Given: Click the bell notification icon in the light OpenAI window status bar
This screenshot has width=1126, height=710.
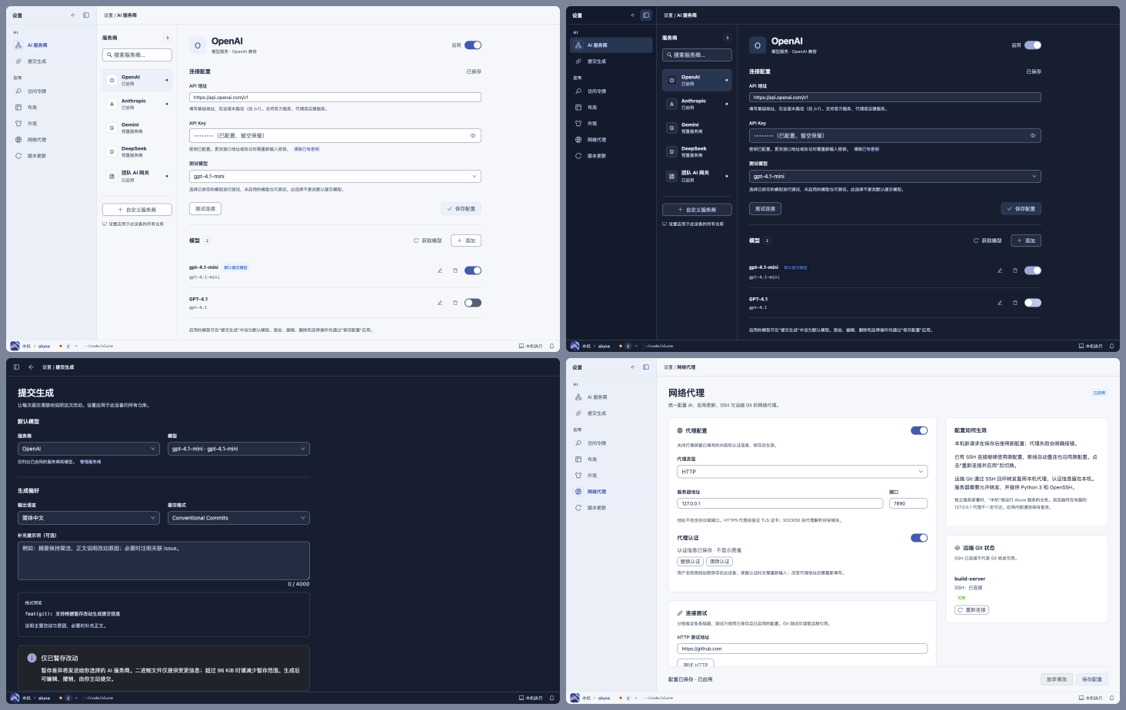Looking at the screenshot, I should (x=551, y=346).
